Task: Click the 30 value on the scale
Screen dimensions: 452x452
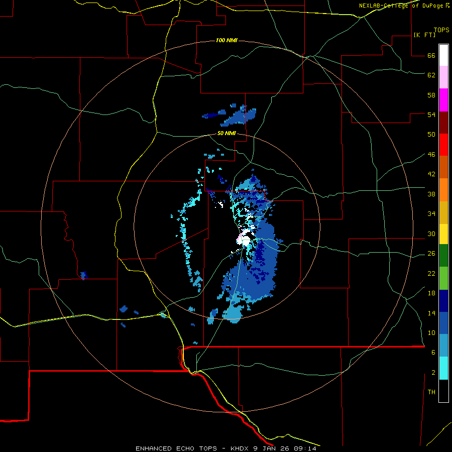Action: click(431, 234)
